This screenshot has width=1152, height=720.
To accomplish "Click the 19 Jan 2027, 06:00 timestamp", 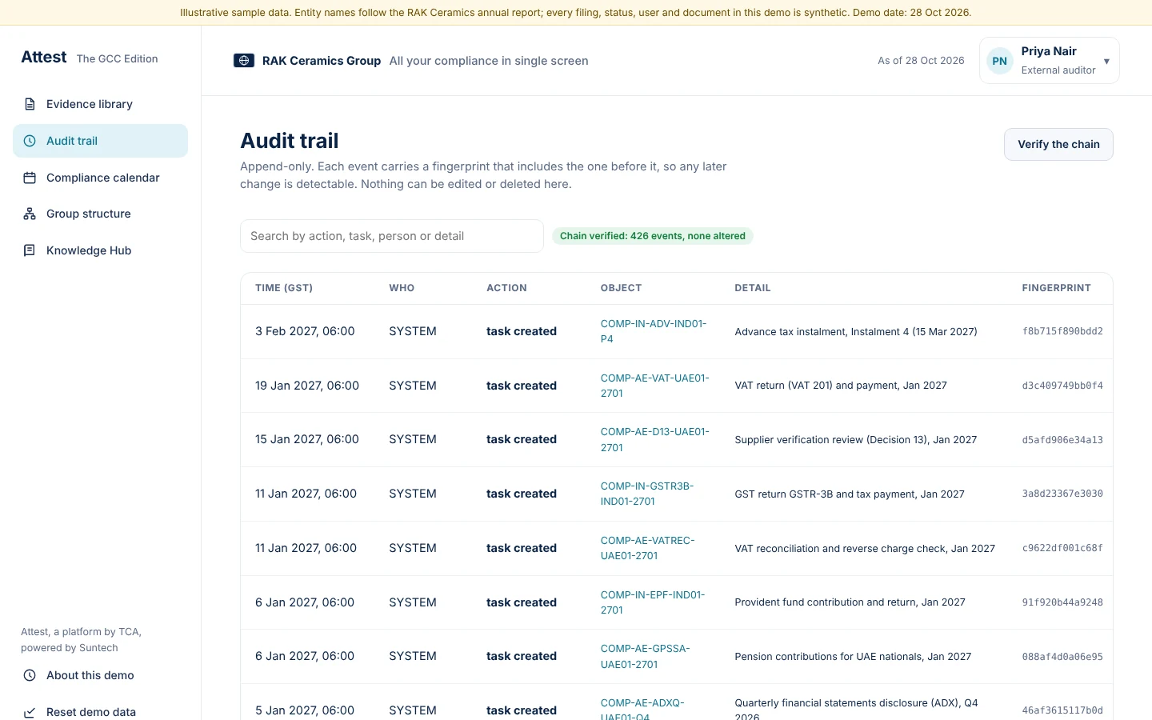I will (x=307, y=386).
